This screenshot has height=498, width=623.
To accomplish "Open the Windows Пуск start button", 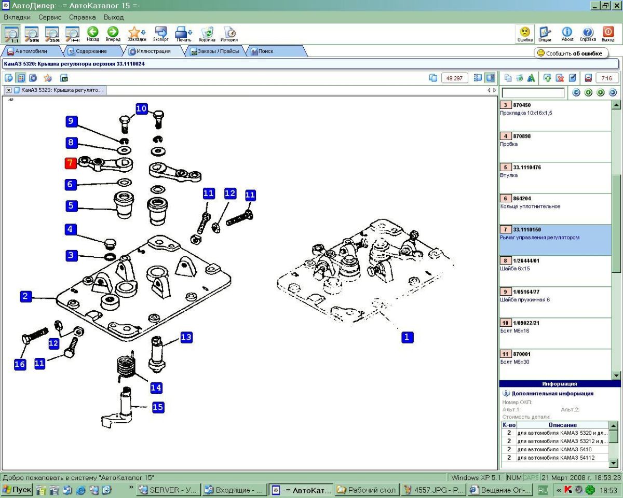I will click(x=17, y=490).
